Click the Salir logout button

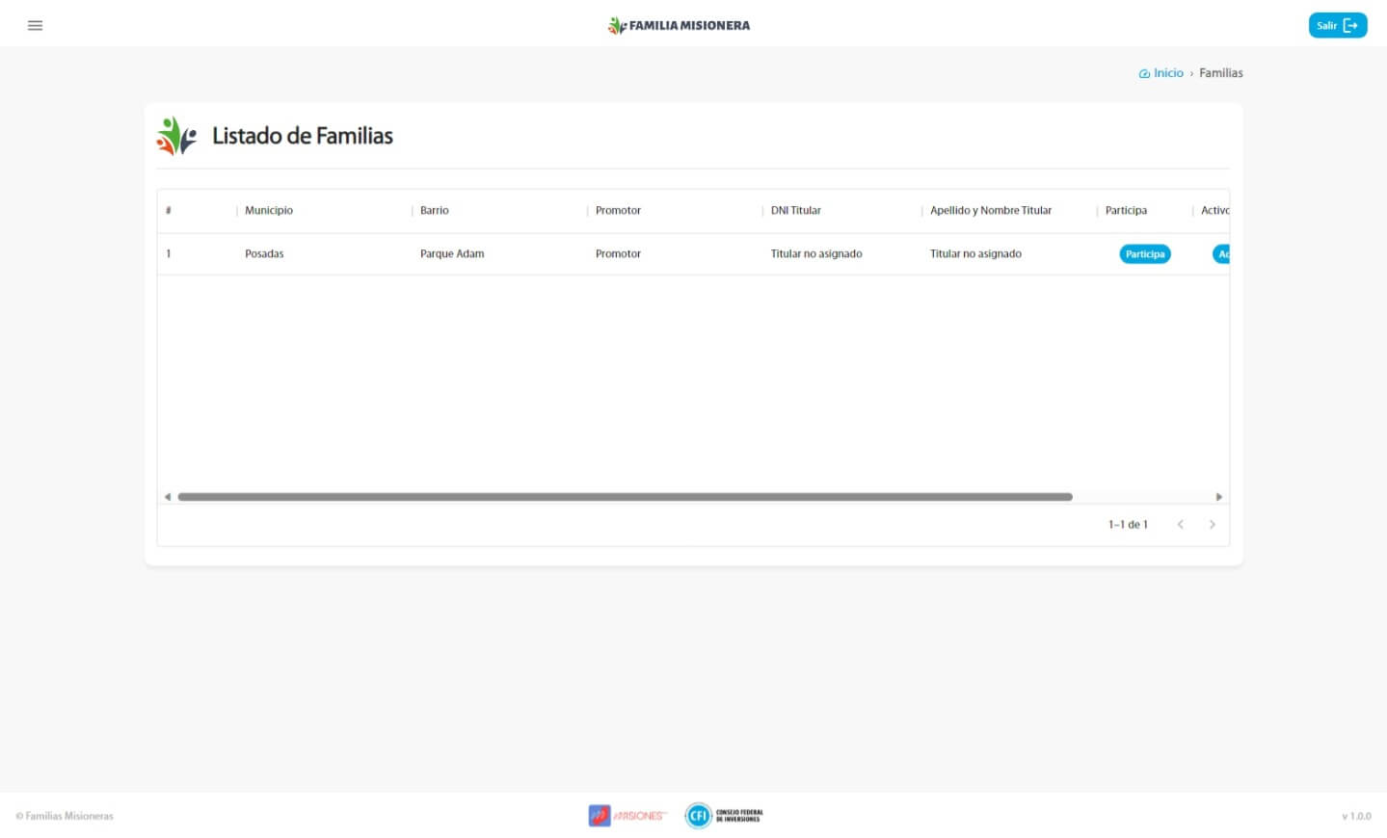(1337, 26)
